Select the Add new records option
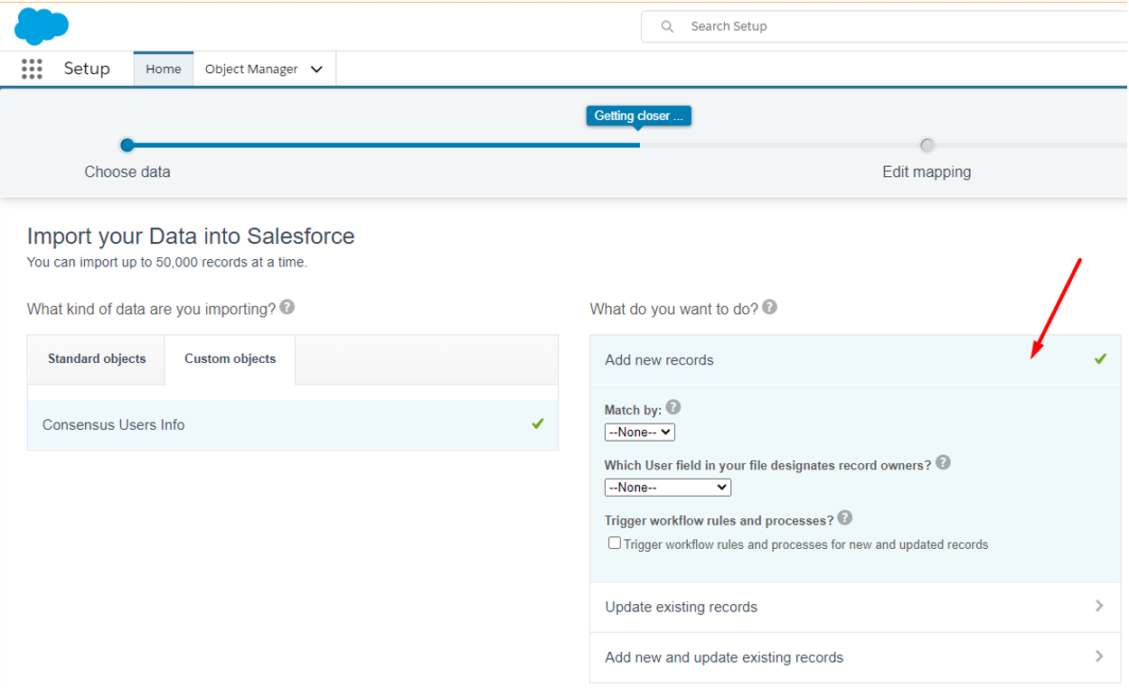 coord(855,359)
